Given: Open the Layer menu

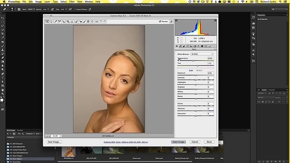Looking at the screenshot, I should click(x=47, y=2).
